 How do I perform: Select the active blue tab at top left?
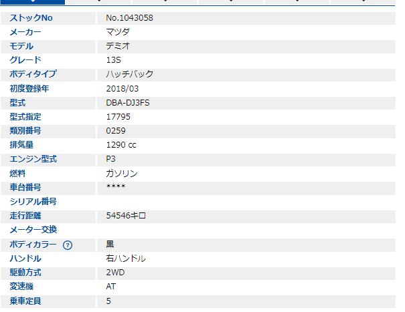coord(33,2)
